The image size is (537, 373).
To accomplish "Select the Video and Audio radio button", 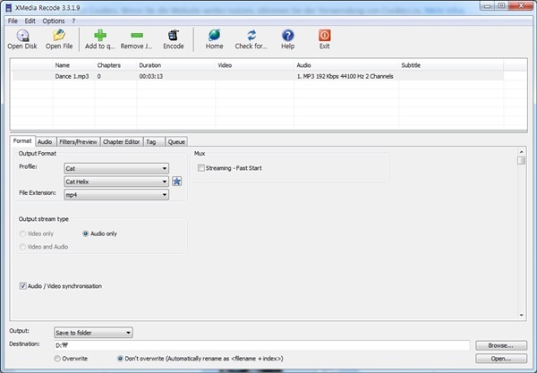I will click(22, 247).
